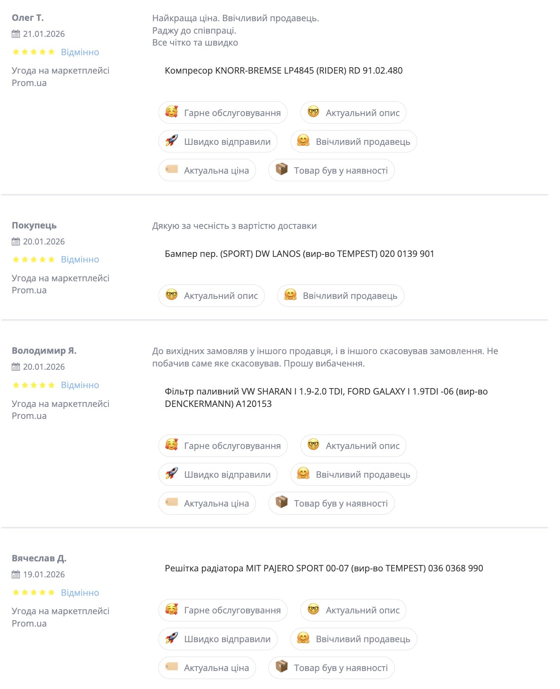Click the package box emoji in Володимир Я.'s review

(282, 503)
